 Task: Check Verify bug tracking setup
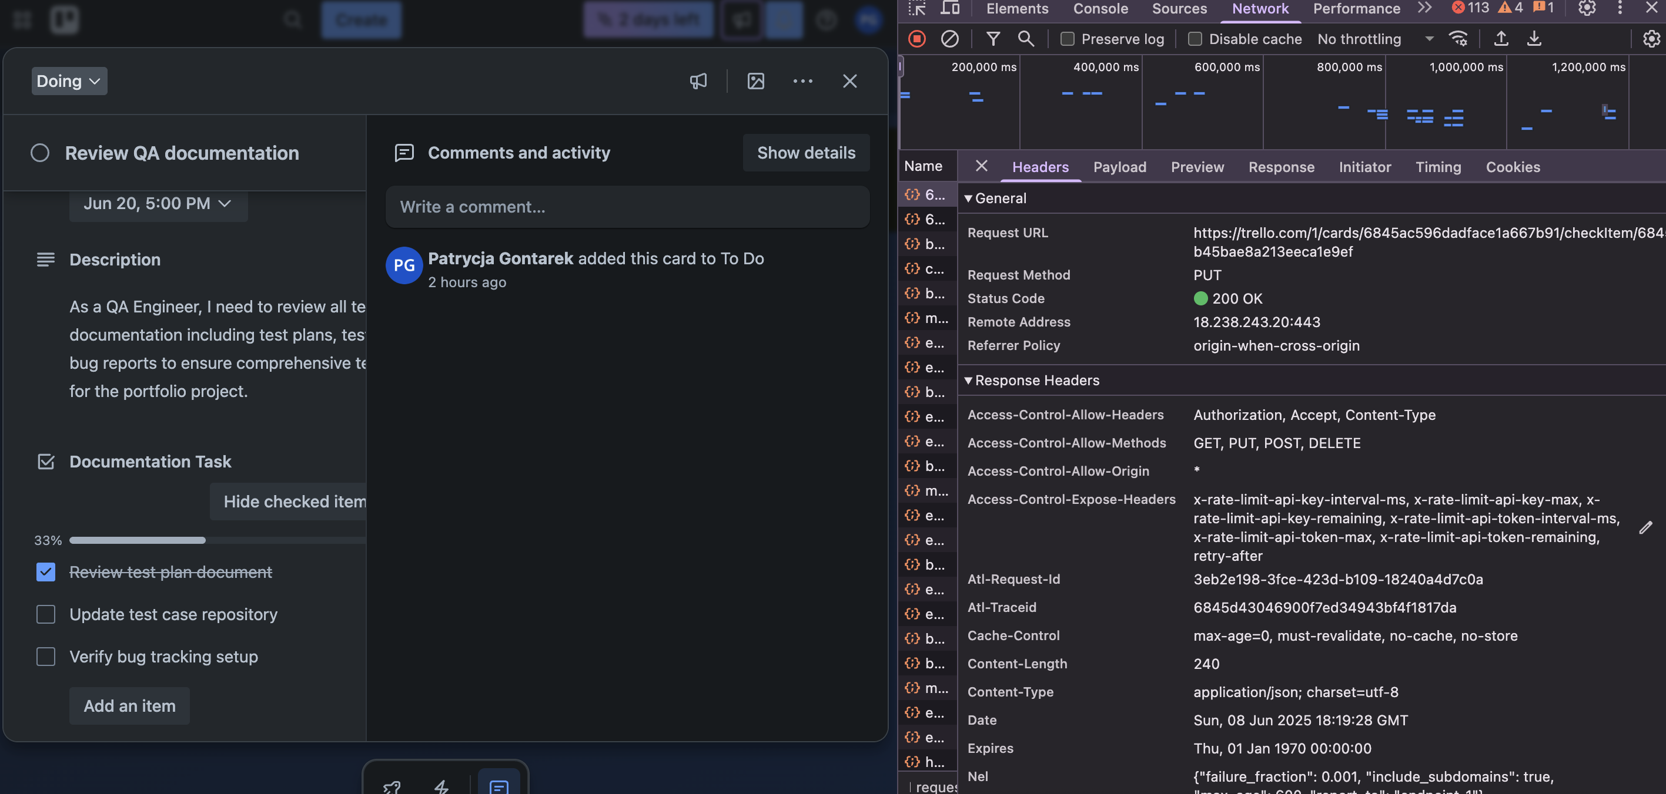45,657
